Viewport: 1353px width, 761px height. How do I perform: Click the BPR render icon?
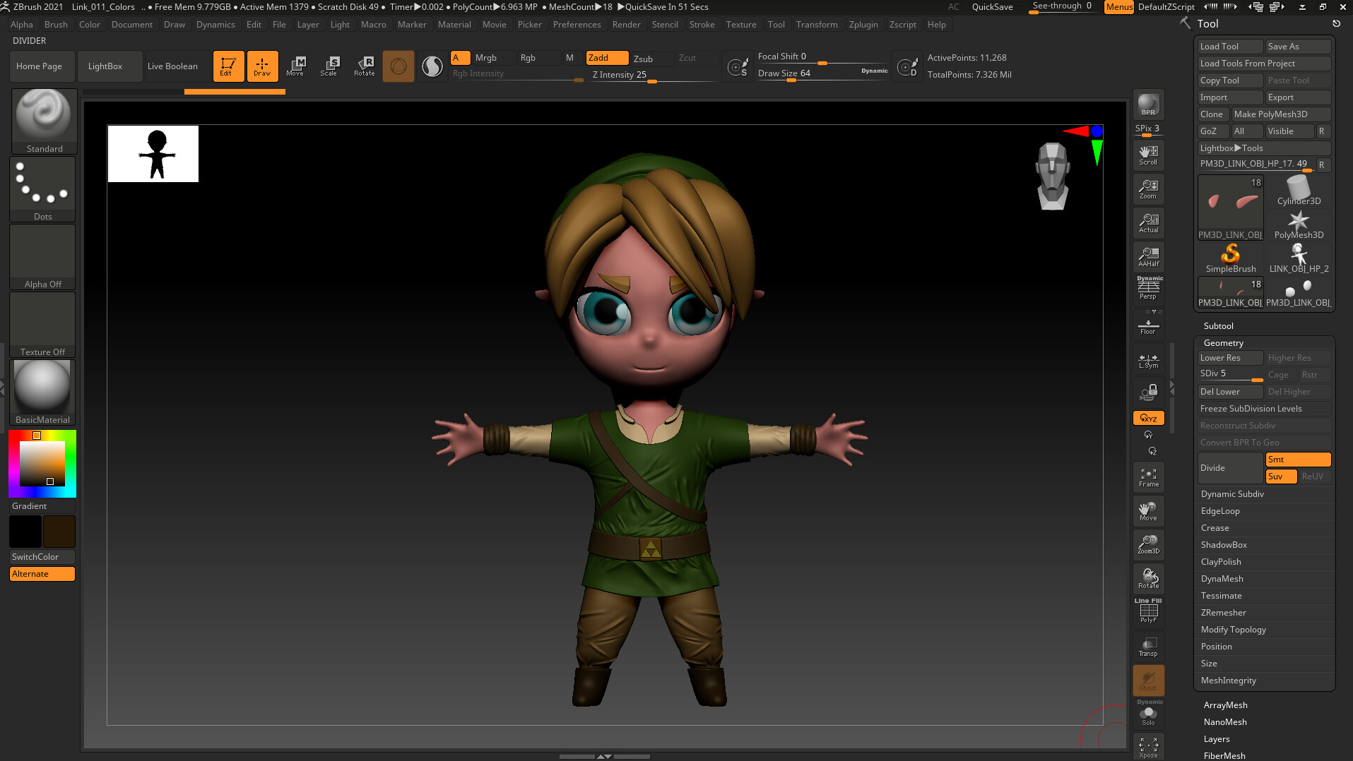(x=1147, y=106)
